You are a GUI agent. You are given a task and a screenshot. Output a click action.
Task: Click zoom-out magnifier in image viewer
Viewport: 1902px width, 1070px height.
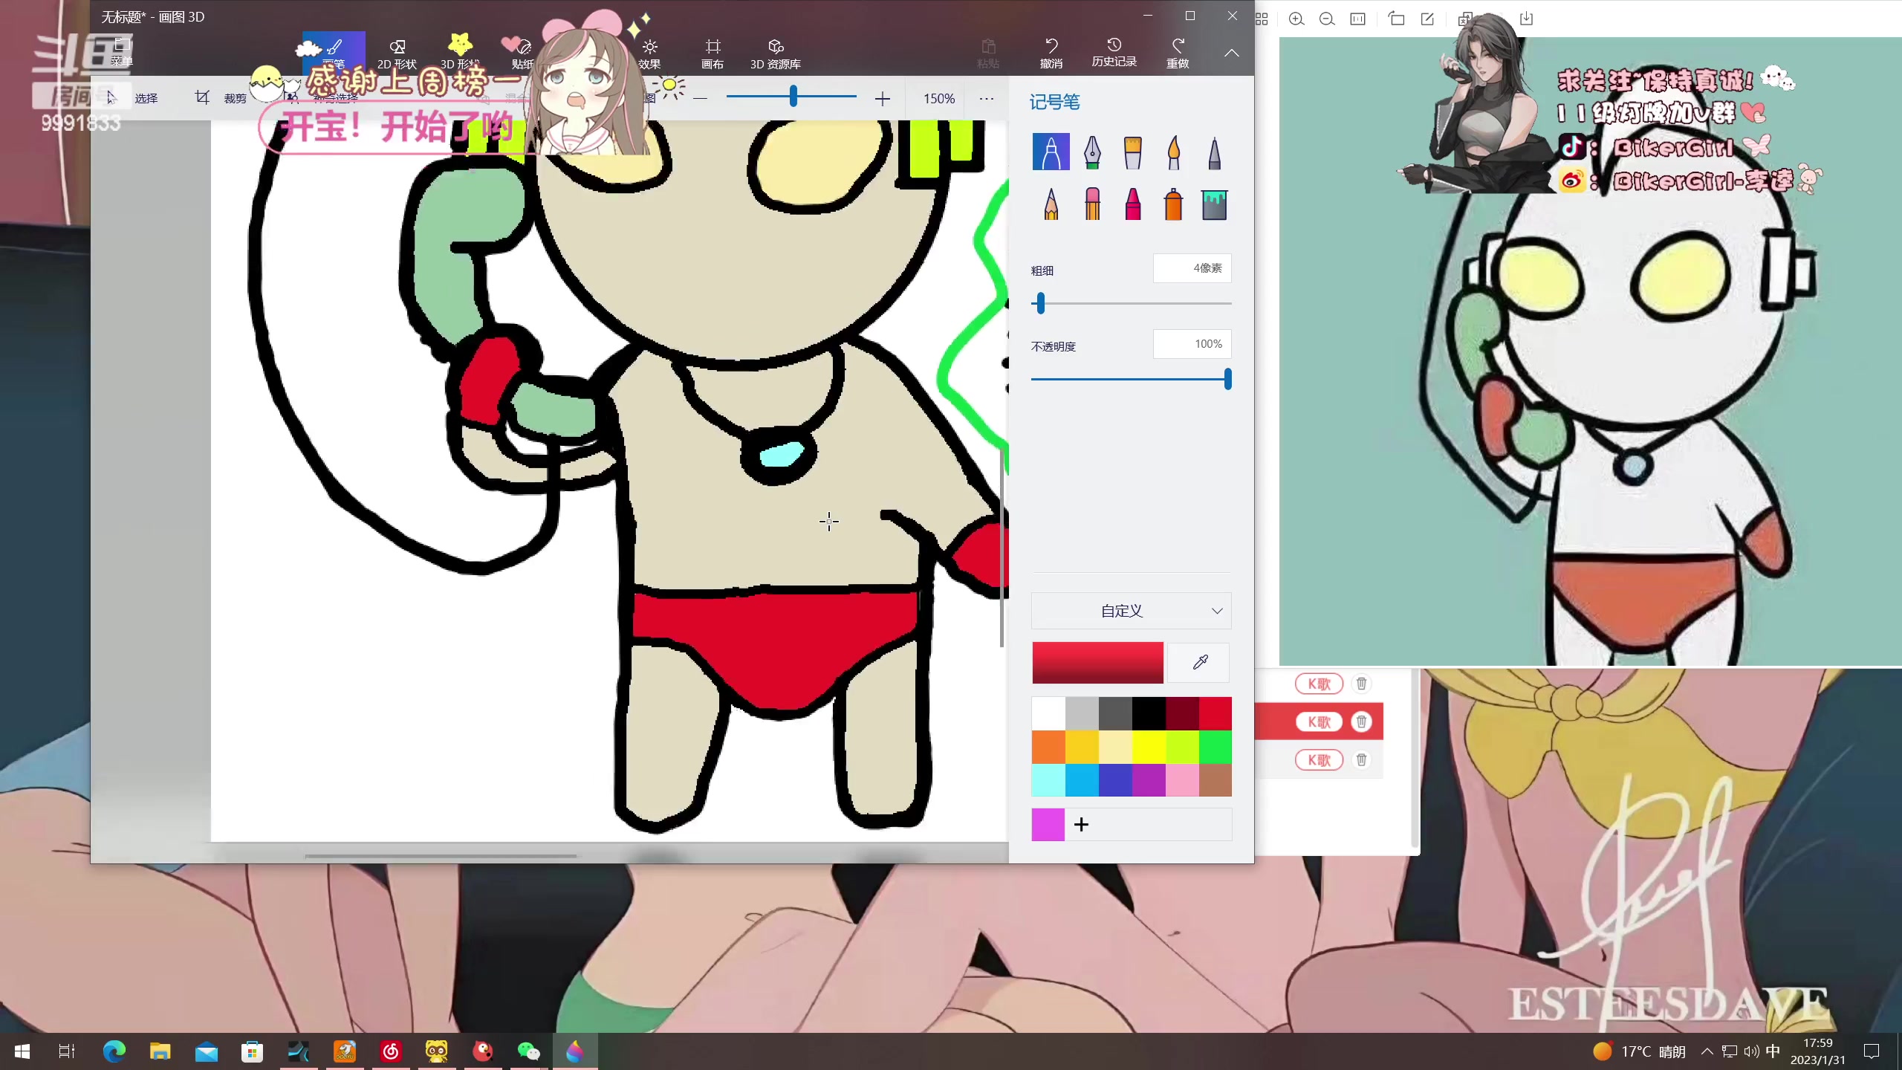[1326, 19]
